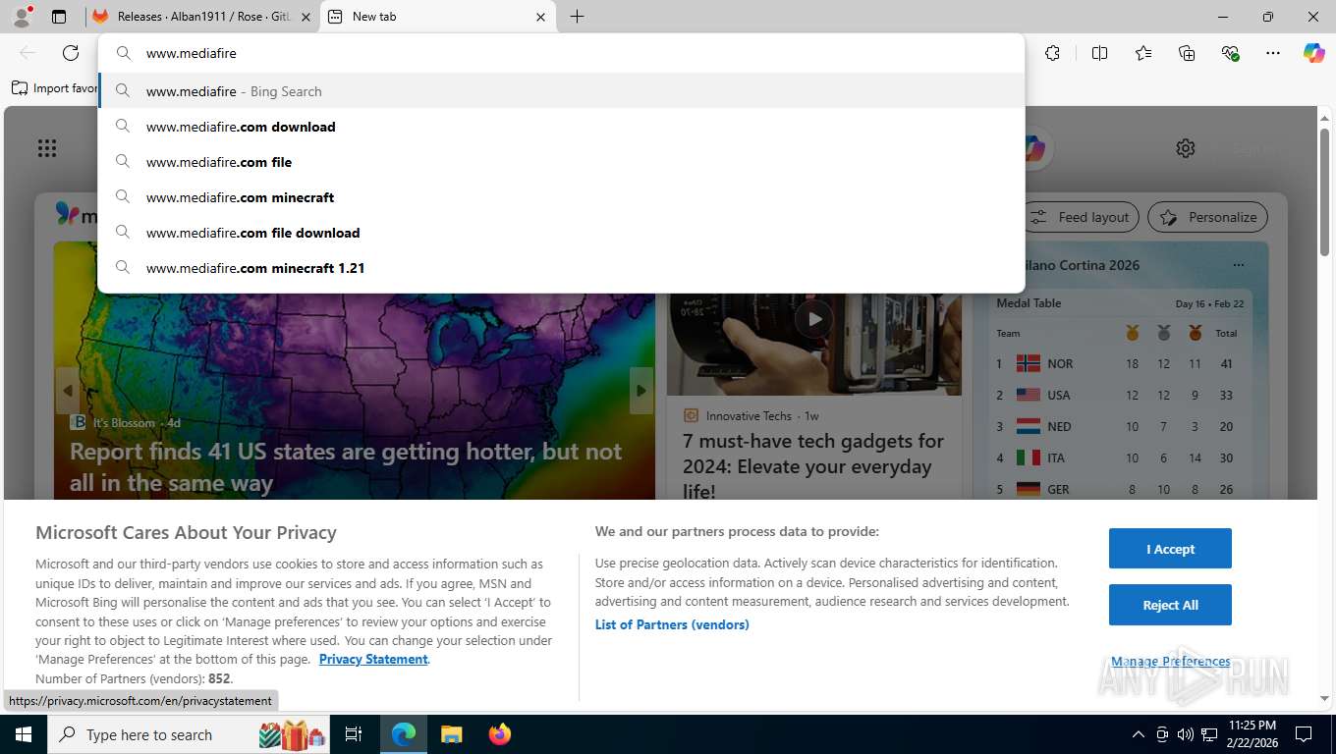Open a new tab with plus button
The image size is (1336, 754).
577,17
